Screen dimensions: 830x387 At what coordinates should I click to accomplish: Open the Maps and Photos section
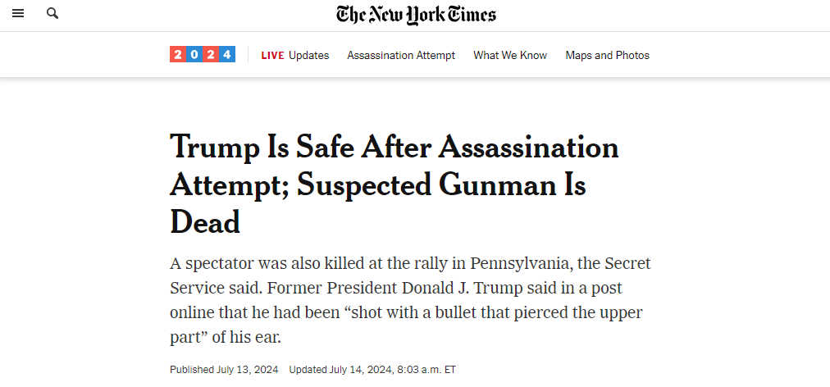pos(607,56)
